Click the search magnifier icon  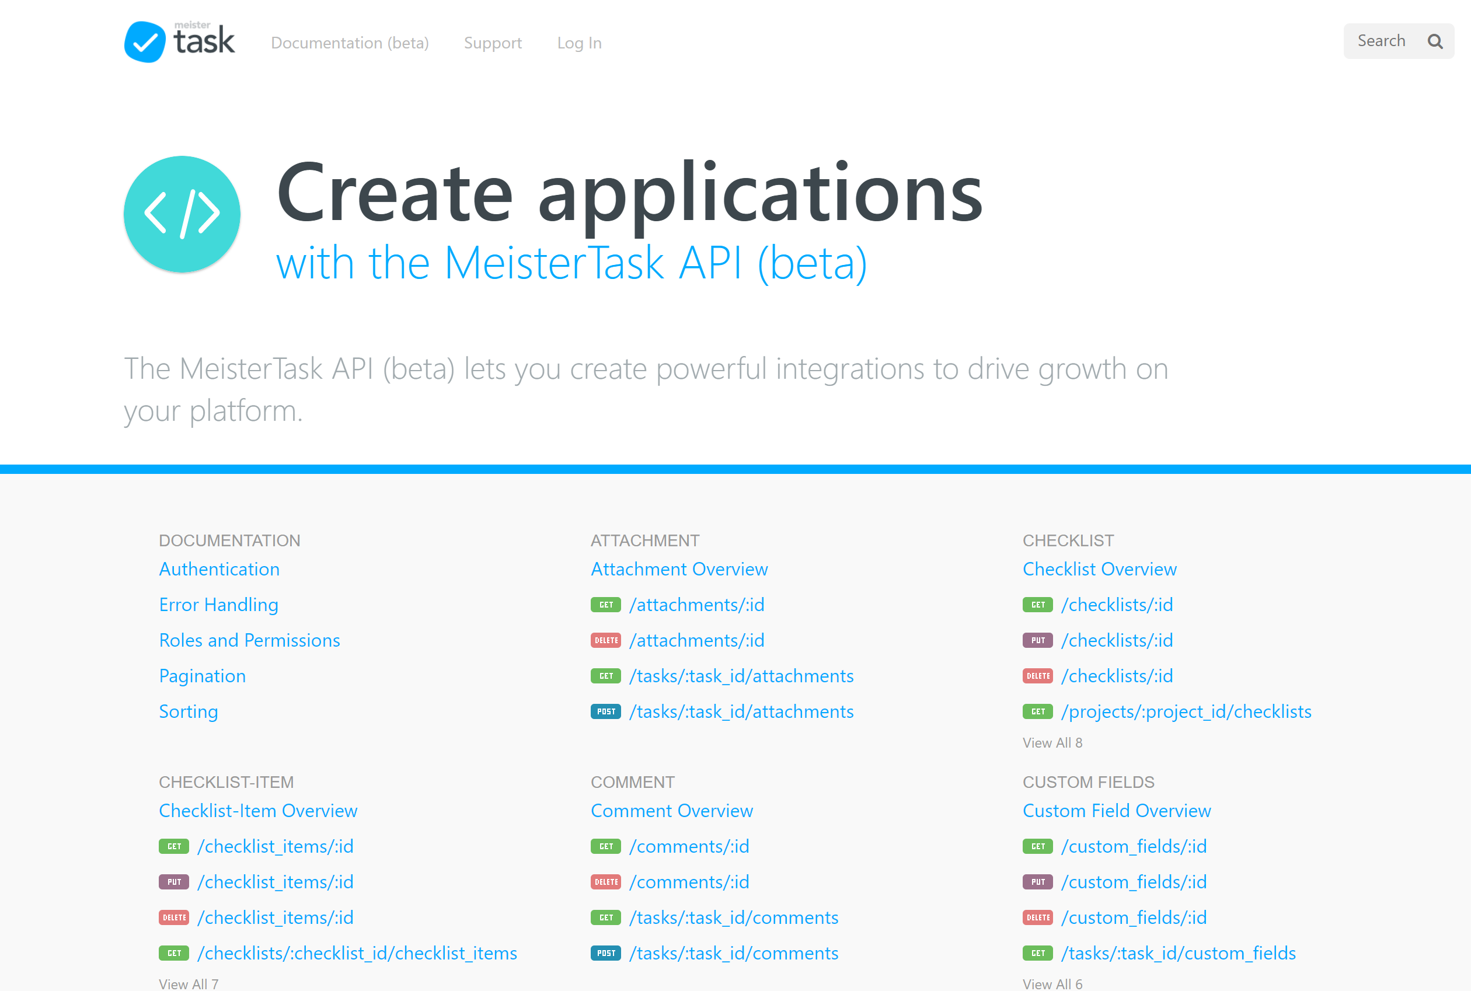[1435, 40]
